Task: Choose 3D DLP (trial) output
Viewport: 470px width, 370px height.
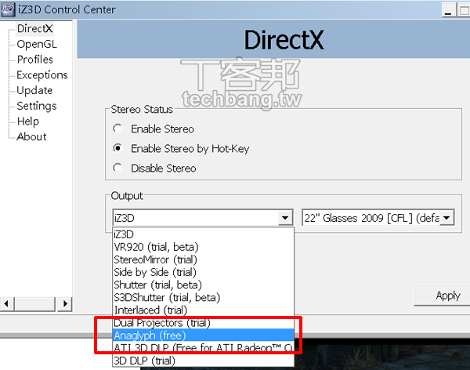Action: 203,361
